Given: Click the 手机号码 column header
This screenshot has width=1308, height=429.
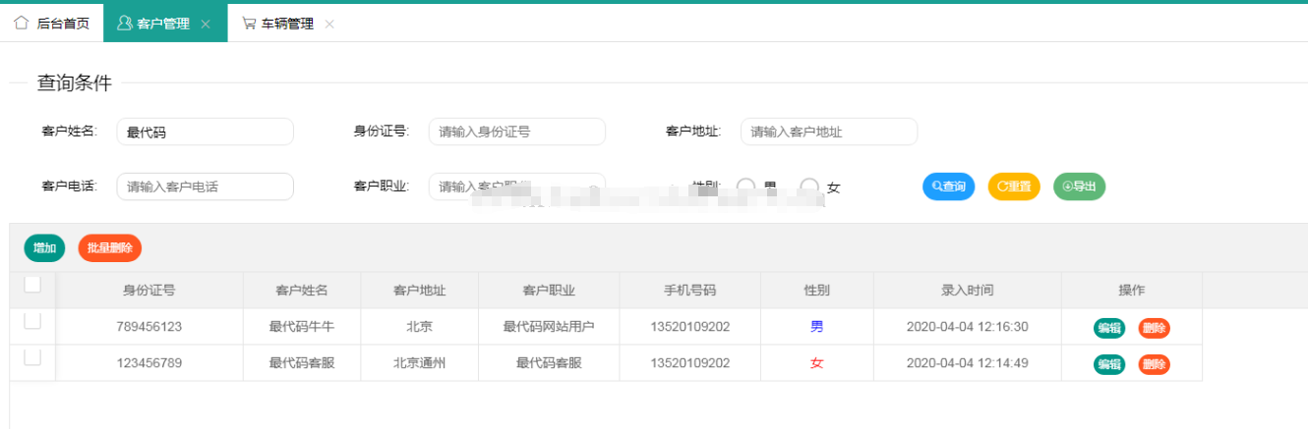Looking at the screenshot, I should 689,291.
